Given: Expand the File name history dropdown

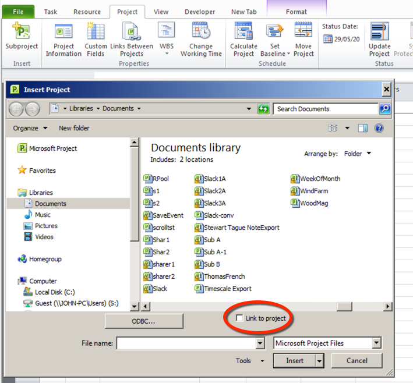Looking at the screenshot, I should (260, 343).
